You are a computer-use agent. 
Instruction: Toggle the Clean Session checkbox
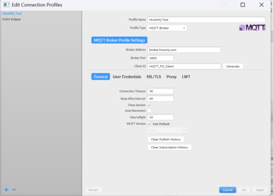[x=149, y=105]
